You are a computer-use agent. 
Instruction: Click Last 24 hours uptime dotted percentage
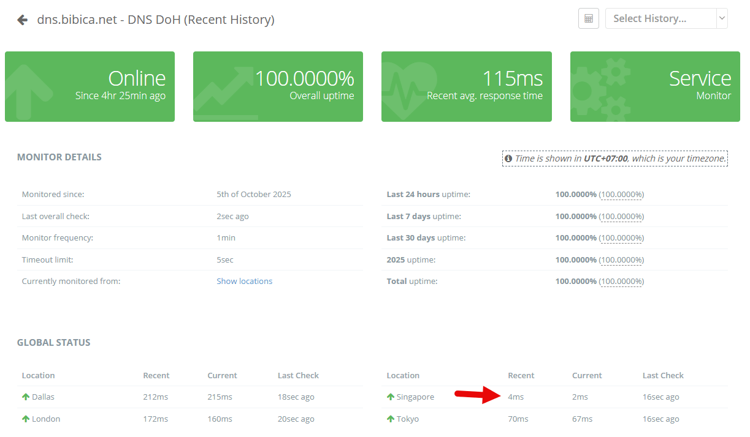621,195
